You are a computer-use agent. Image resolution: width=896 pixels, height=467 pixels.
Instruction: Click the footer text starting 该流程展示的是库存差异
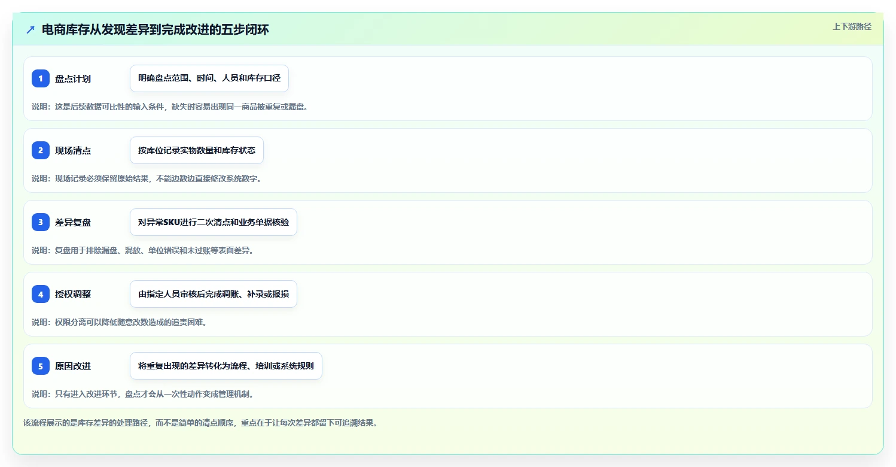coord(200,423)
